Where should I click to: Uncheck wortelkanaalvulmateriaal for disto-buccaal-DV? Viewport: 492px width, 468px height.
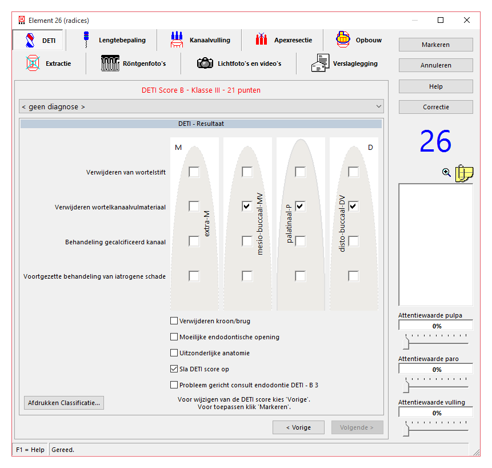click(353, 206)
